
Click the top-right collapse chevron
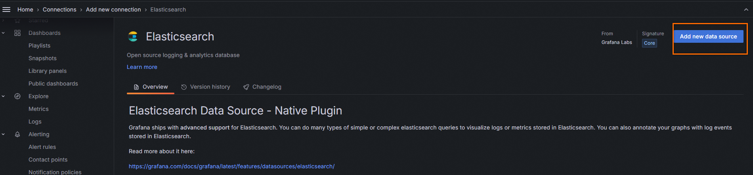(746, 10)
